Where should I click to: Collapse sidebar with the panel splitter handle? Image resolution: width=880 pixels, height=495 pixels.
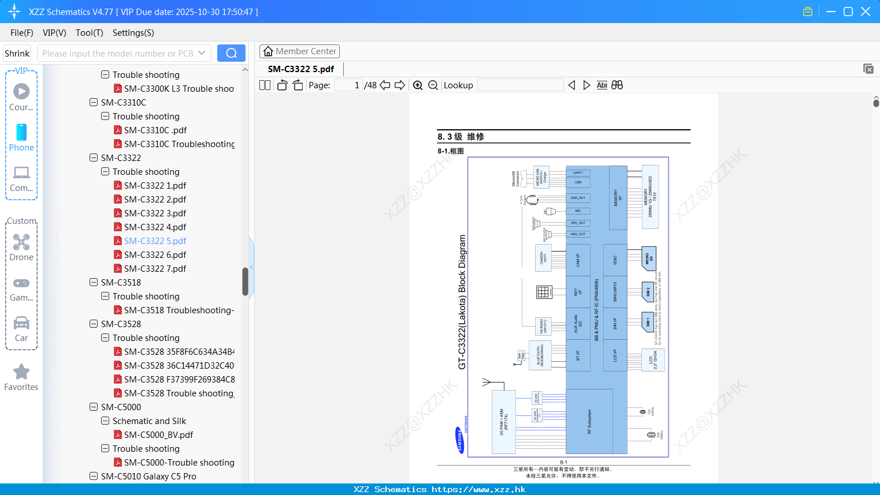(251, 267)
